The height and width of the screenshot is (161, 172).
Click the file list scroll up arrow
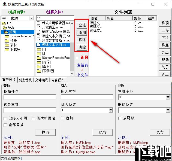(x=72, y=23)
